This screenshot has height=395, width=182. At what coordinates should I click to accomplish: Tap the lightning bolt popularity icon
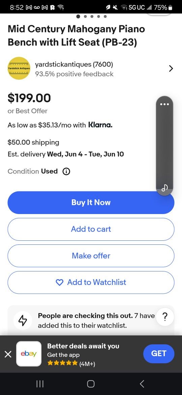click(23, 320)
